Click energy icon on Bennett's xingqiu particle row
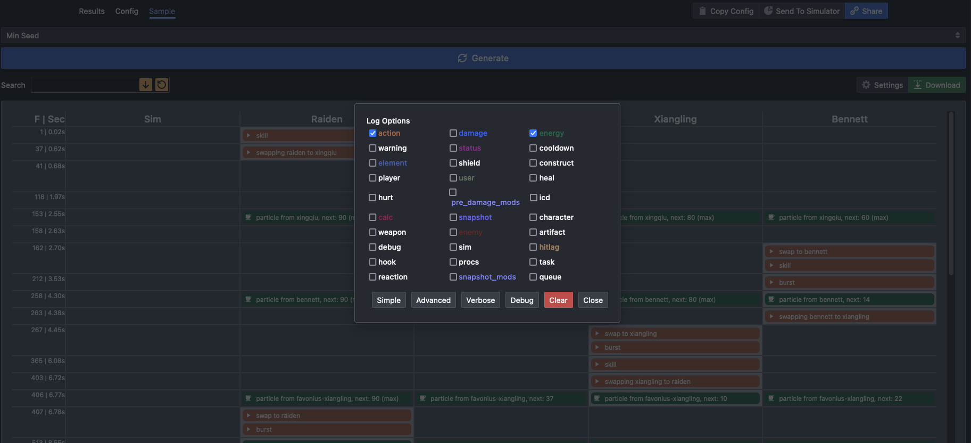The width and height of the screenshot is (971, 443). (x=771, y=217)
